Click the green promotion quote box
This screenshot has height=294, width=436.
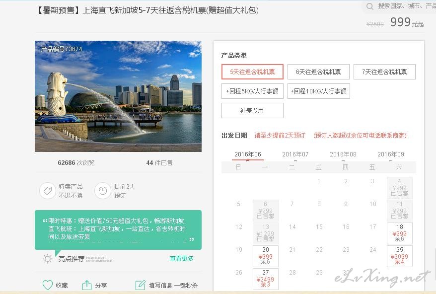pyautogui.click(x=118, y=230)
